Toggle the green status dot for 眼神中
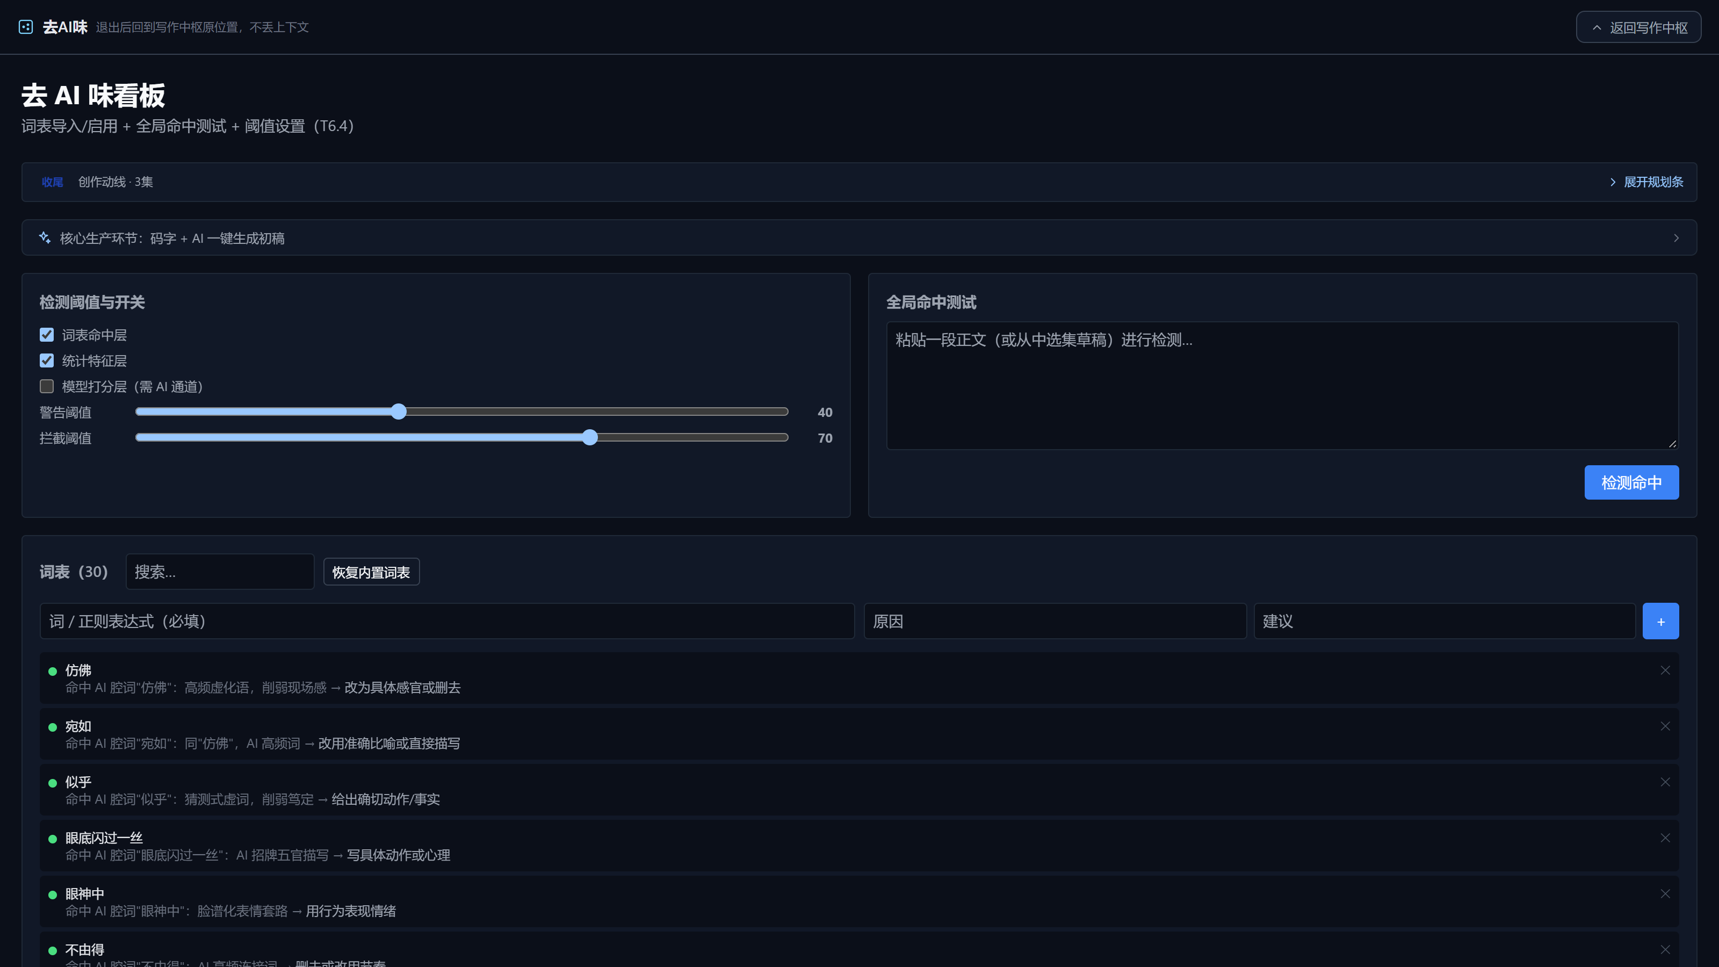Image resolution: width=1719 pixels, height=967 pixels. 53,895
